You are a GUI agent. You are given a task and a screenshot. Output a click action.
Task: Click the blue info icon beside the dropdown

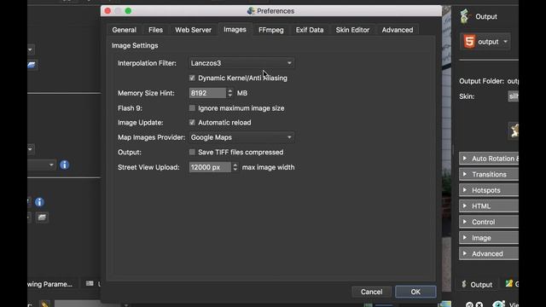click(x=65, y=165)
